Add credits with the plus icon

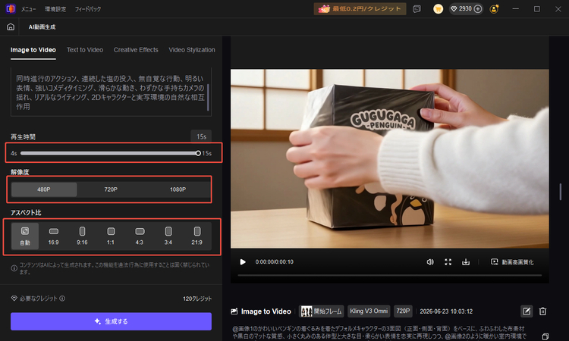click(478, 9)
